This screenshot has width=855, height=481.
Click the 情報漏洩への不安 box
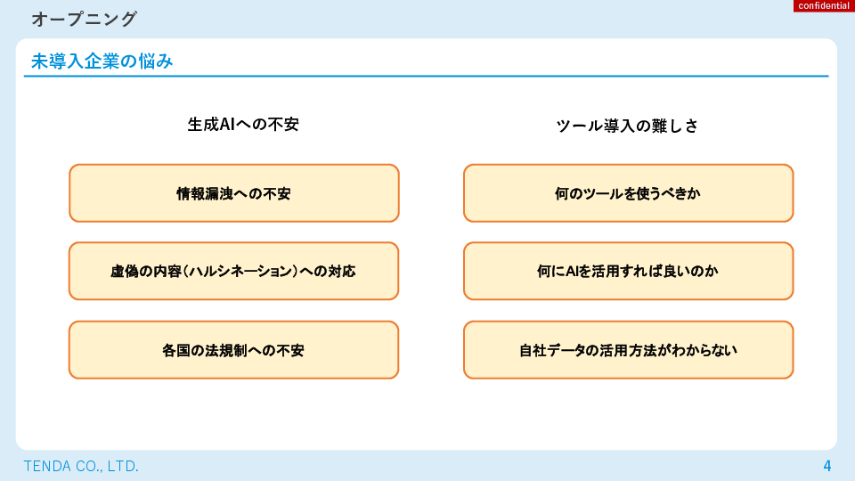pyautogui.click(x=233, y=193)
